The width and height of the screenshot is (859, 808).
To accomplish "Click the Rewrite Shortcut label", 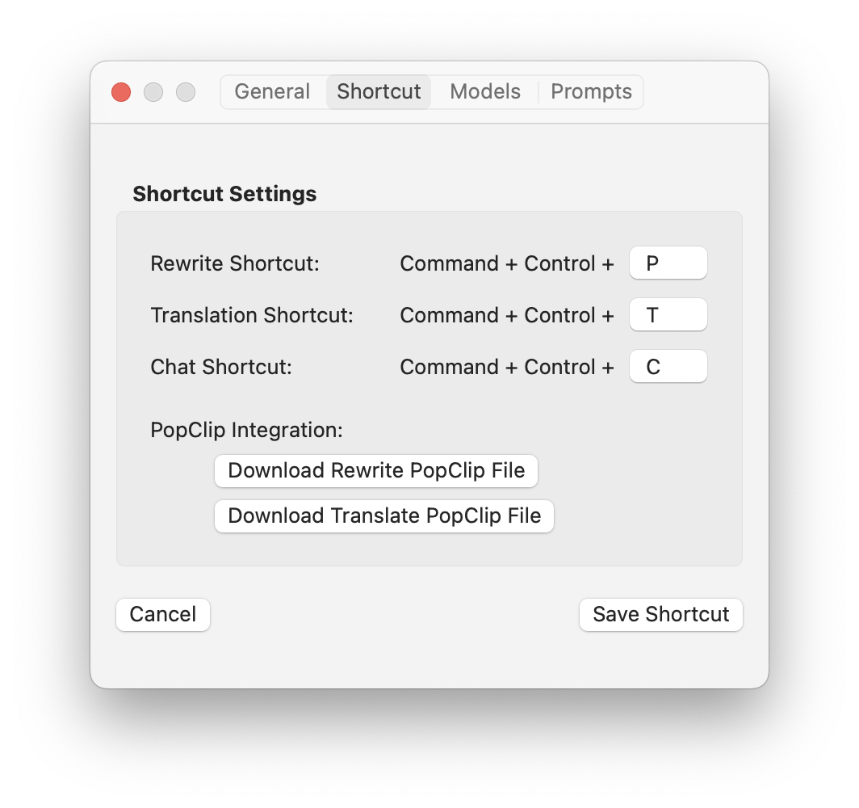I will (235, 264).
